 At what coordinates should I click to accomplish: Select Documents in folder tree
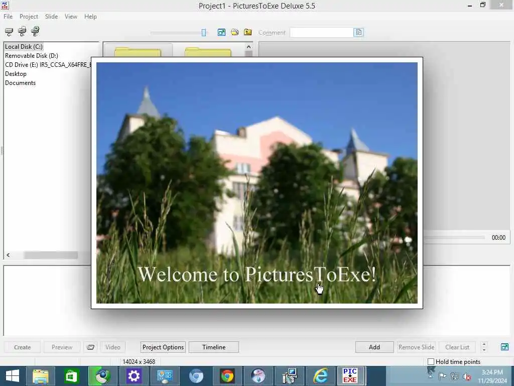[20, 83]
